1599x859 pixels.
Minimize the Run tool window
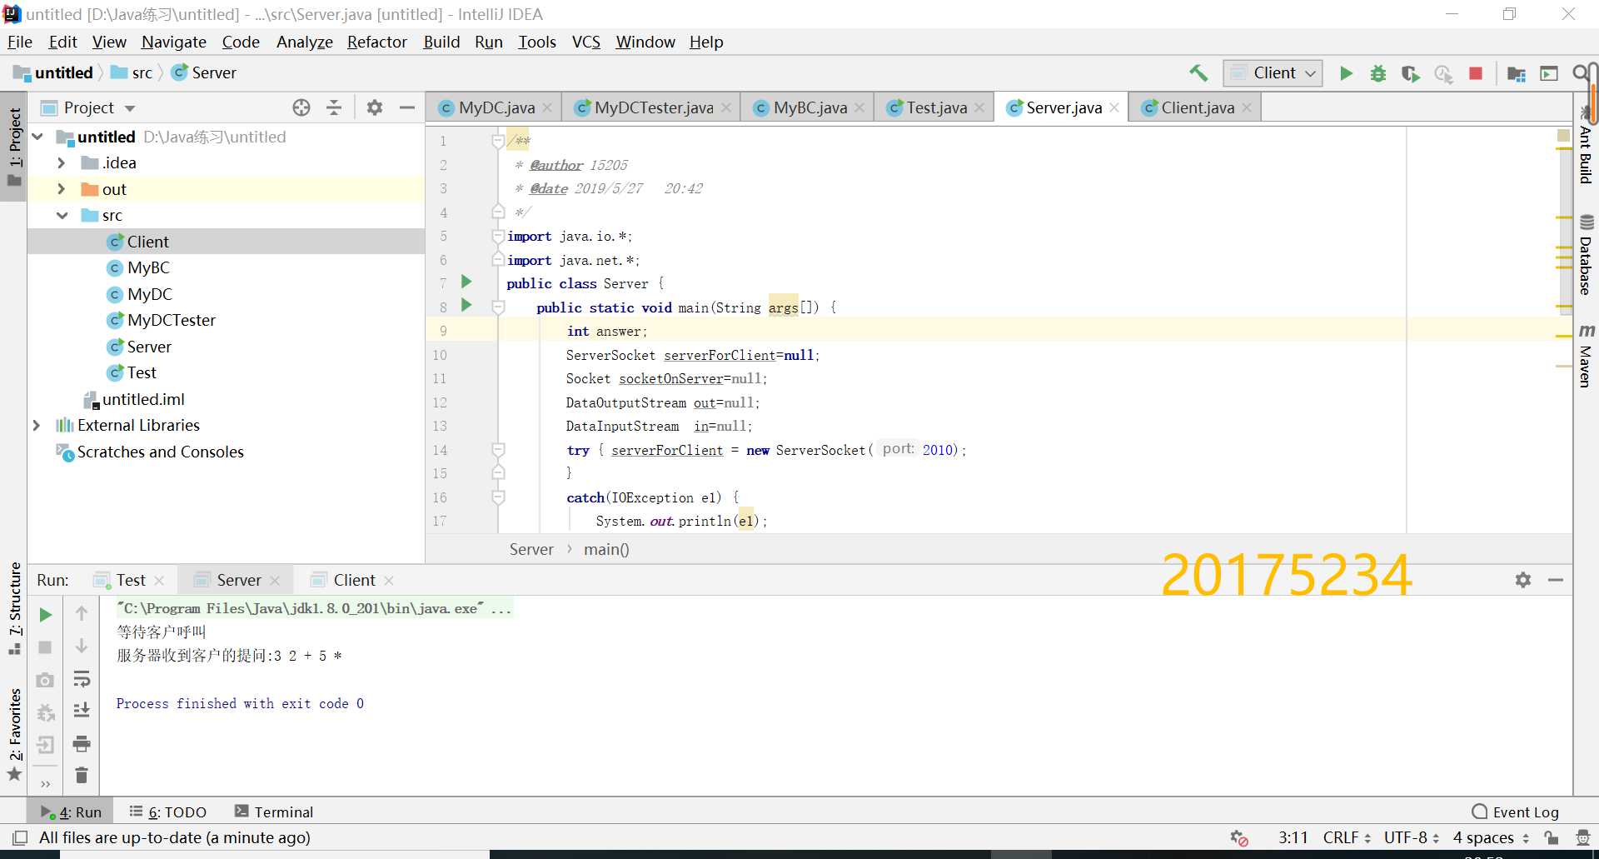click(x=1556, y=580)
